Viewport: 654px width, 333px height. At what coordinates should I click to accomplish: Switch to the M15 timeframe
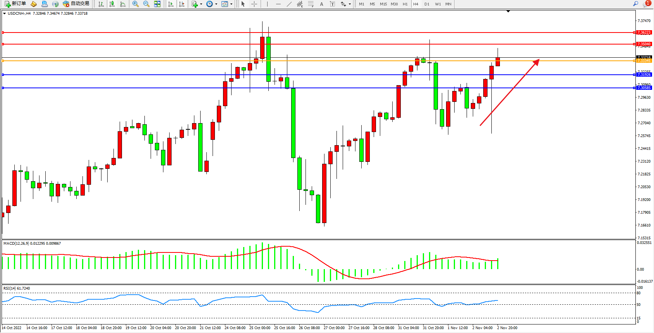coord(383,4)
